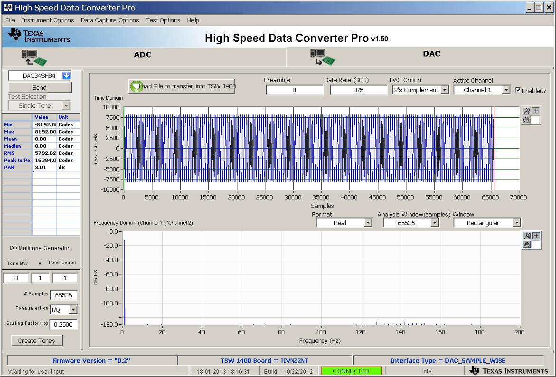This screenshot has height=377, width=556.
Task: Open the Tone selection I/Q dropdown
Action: click(x=73, y=310)
